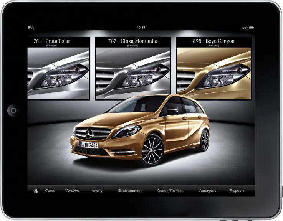This screenshot has height=221, width=283.
Task: Tap the '761 - Prata Polar' title text
Action: pos(52,41)
